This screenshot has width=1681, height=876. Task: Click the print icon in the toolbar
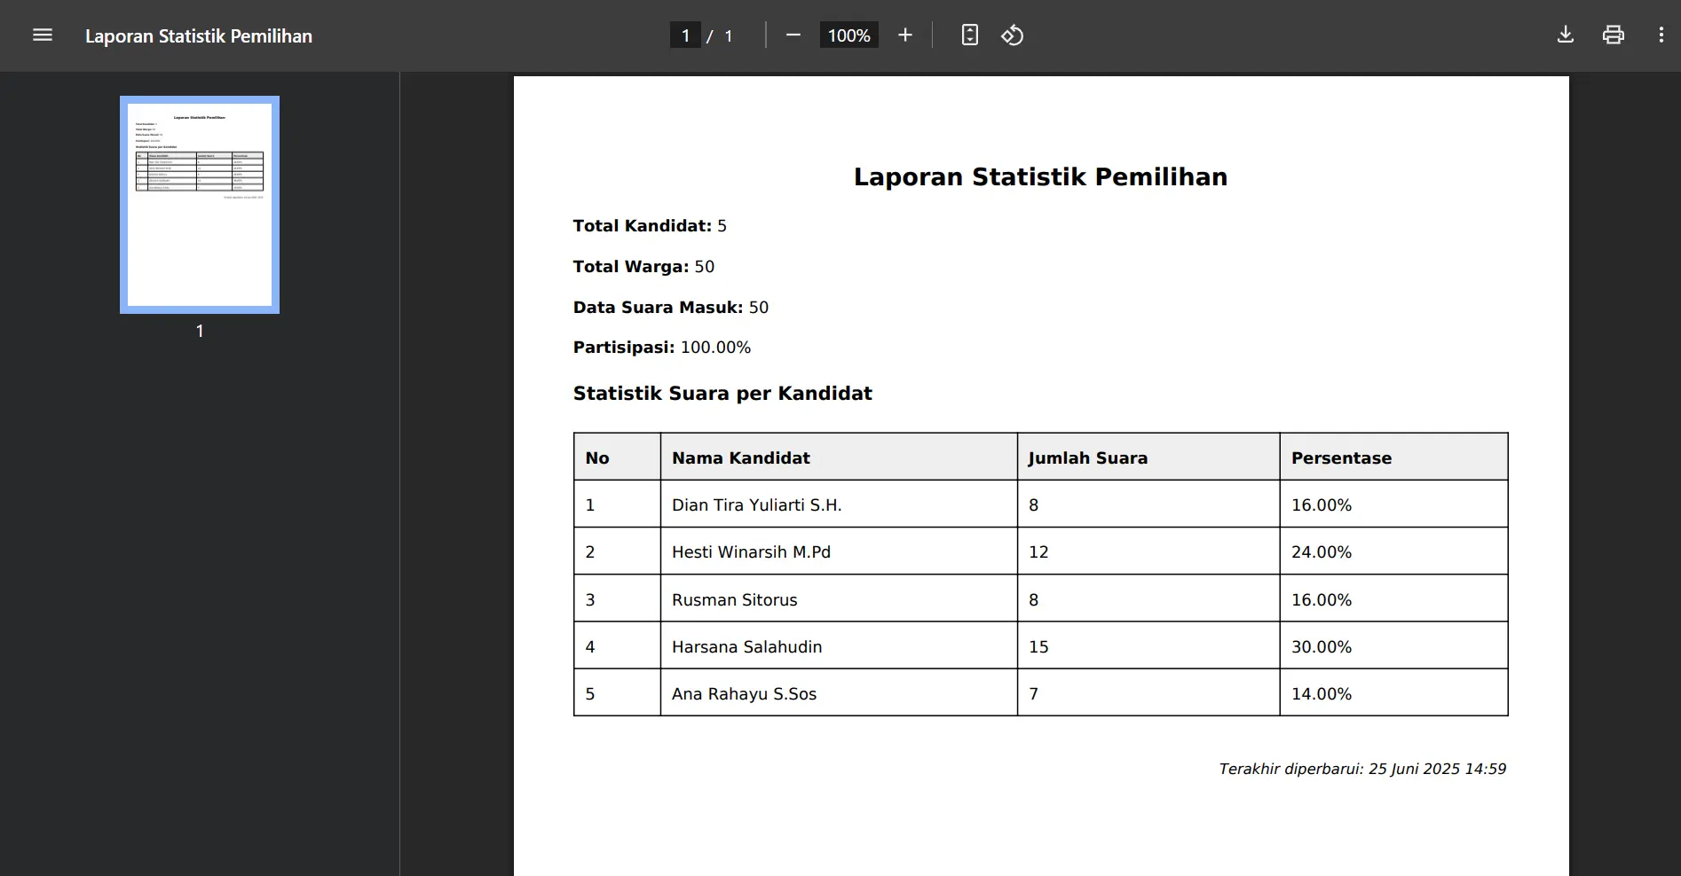[x=1613, y=35]
